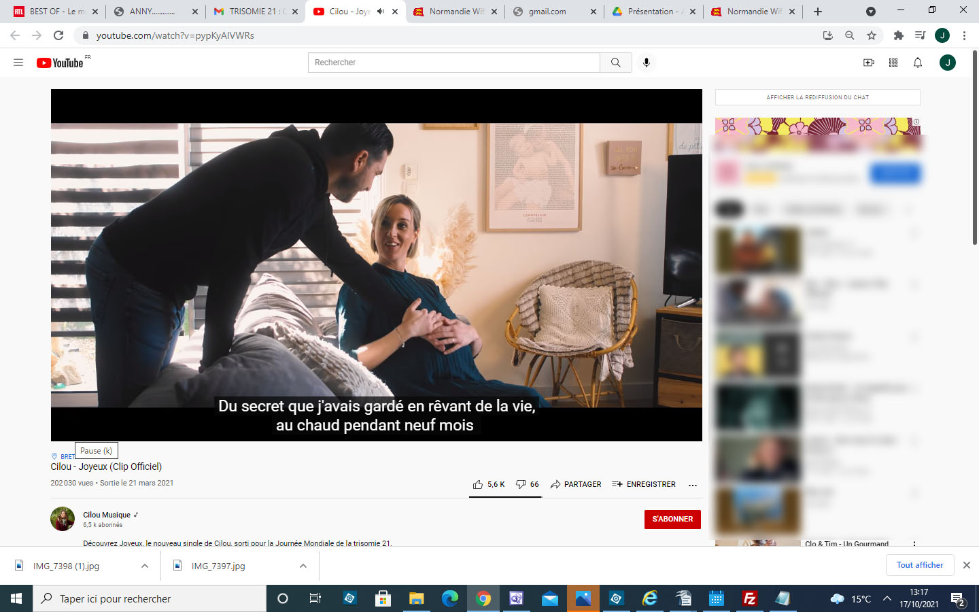Go to YouTube home via the logo
Image resolution: width=979 pixels, height=612 pixels.
click(60, 63)
